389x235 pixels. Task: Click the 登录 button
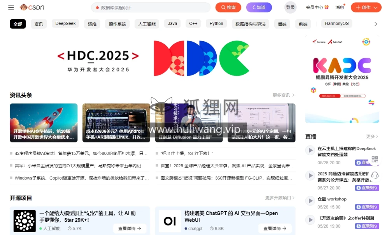click(x=290, y=7)
